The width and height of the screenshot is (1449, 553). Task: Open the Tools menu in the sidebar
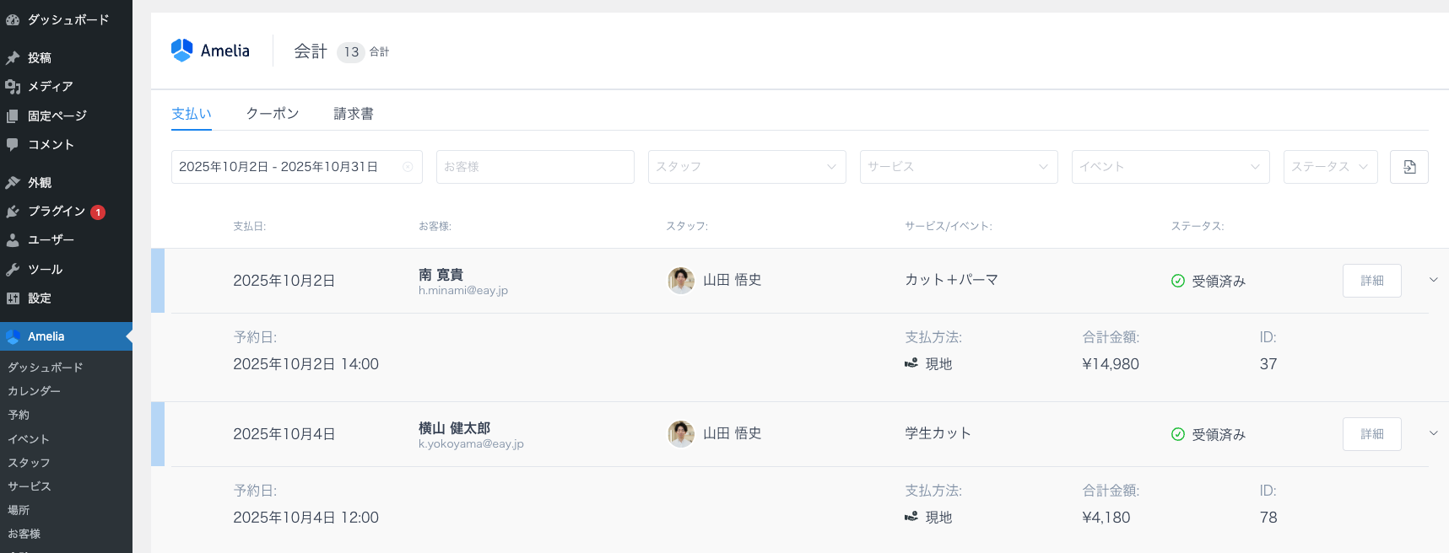pyautogui.click(x=45, y=270)
